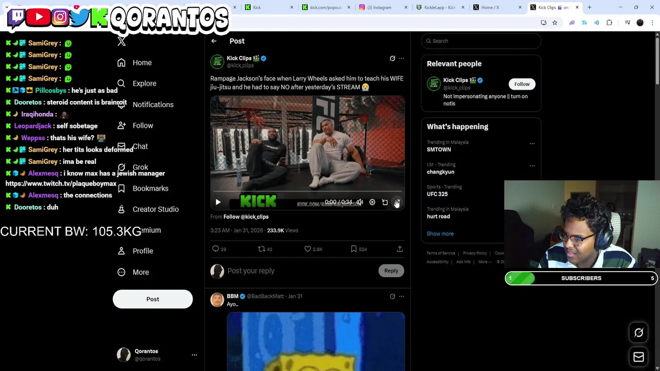Open the Grok floating button
The image size is (660, 371).
pyautogui.click(x=638, y=333)
